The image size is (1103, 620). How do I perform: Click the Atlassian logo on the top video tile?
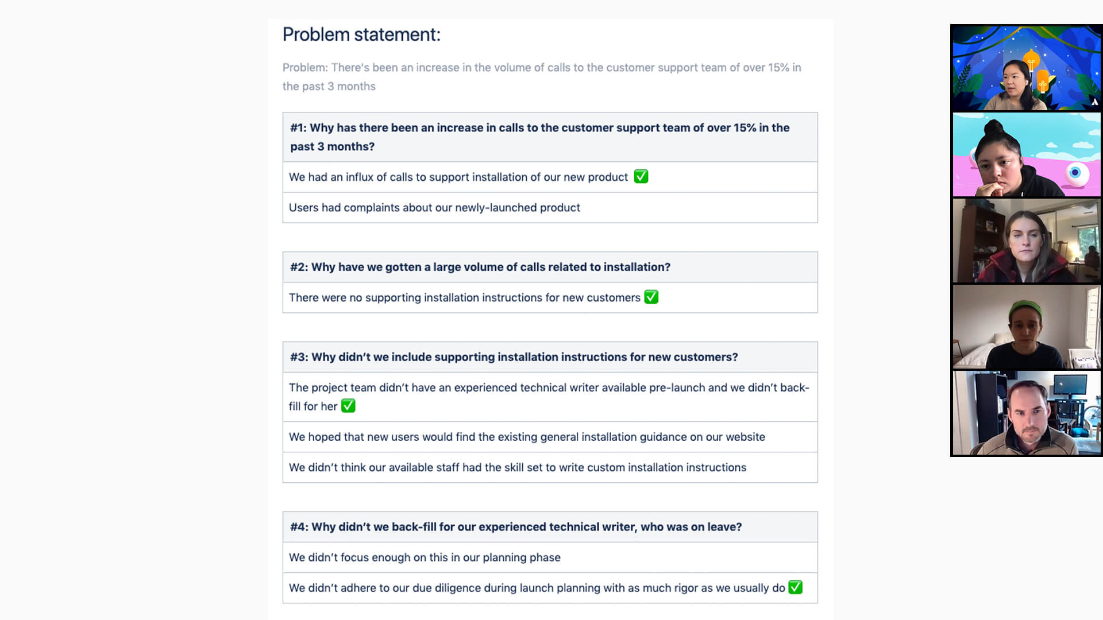click(1094, 102)
